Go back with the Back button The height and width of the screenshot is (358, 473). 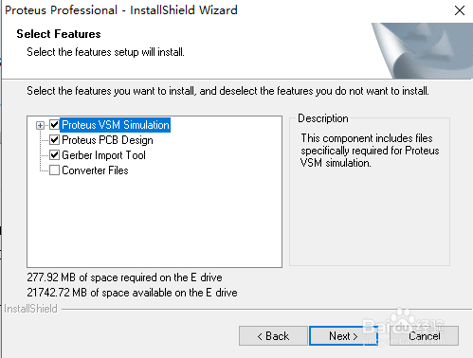pos(273,336)
